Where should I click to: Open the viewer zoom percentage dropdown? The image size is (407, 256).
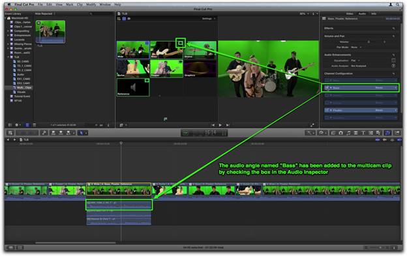point(304,14)
